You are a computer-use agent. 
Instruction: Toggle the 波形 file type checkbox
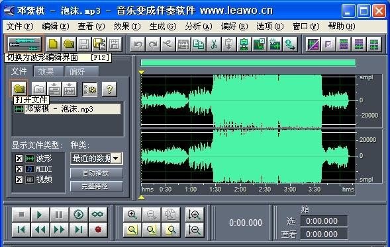click(x=19, y=159)
